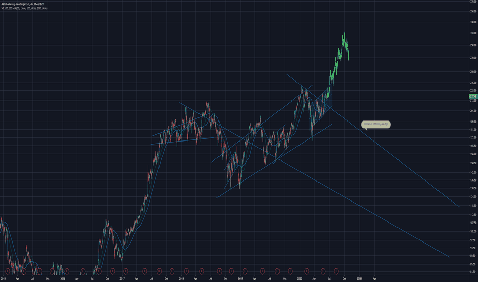Viewport: 478px width, 282px height.
Task: Click the 2019 label on the time axis
Action: coord(240,278)
